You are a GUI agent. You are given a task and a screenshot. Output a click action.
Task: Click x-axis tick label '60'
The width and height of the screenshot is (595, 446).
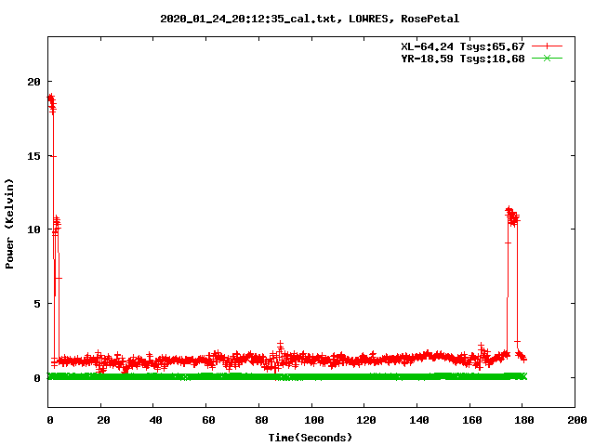pyautogui.click(x=208, y=420)
